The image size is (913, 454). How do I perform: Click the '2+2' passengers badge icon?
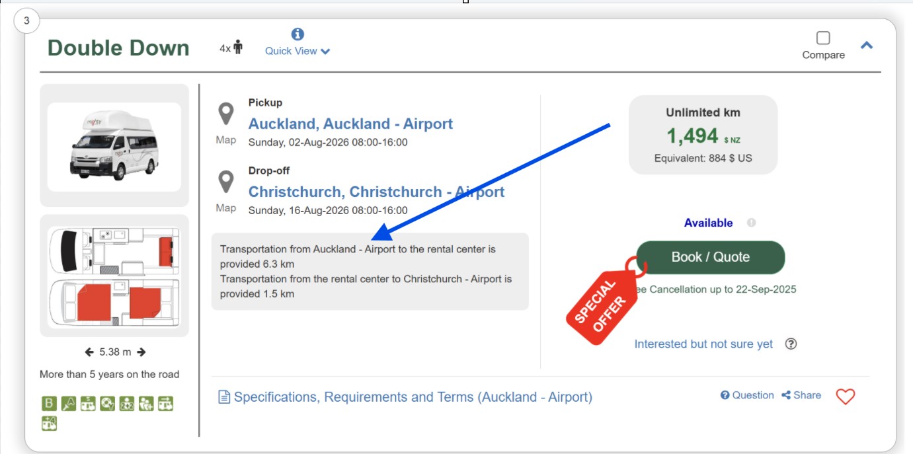pyautogui.click(x=127, y=403)
